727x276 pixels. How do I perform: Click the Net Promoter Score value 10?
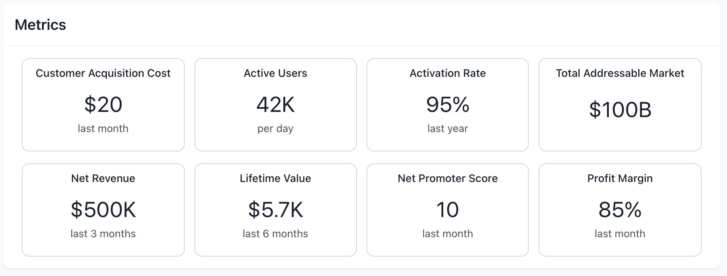click(x=448, y=210)
